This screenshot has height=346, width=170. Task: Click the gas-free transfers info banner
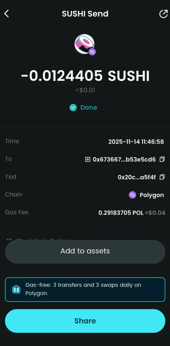[85, 289]
